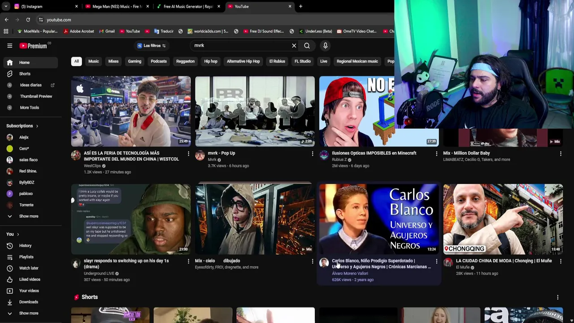Open the Adobe Acrobat bookmark
Viewport: 574px width, 323px height.
pyautogui.click(x=78, y=31)
